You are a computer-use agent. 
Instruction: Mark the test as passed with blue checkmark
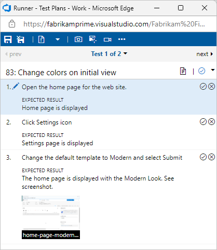tap(202, 71)
